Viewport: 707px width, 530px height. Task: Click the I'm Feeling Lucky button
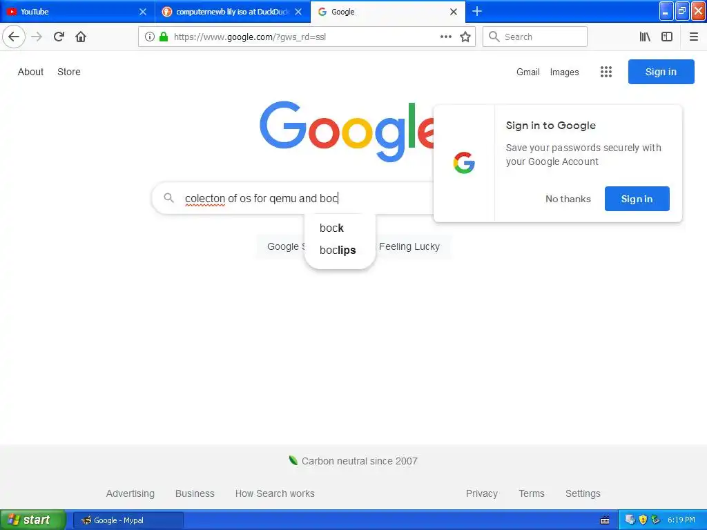tap(412, 246)
